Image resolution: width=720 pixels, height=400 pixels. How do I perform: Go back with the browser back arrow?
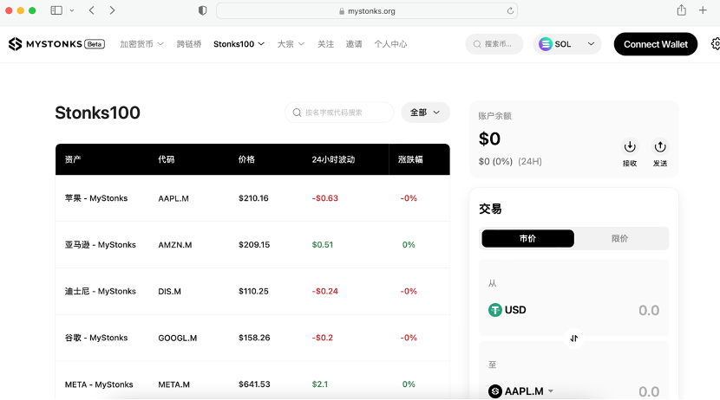92,10
